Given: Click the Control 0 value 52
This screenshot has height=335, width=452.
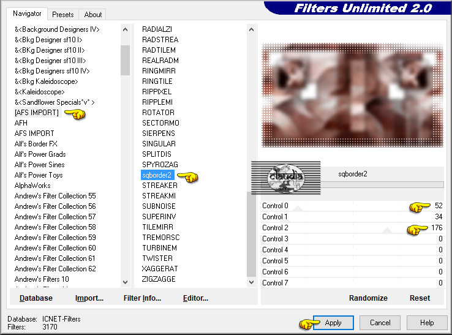Looking at the screenshot, I should (x=439, y=206).
